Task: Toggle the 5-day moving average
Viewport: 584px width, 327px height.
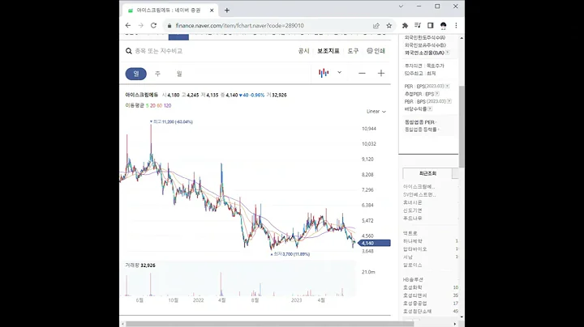Action: (x=147, y=105)
